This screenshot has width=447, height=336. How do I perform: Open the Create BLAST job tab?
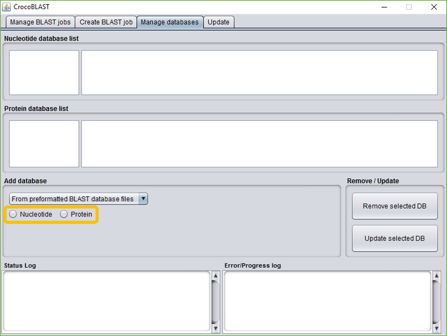106,22
